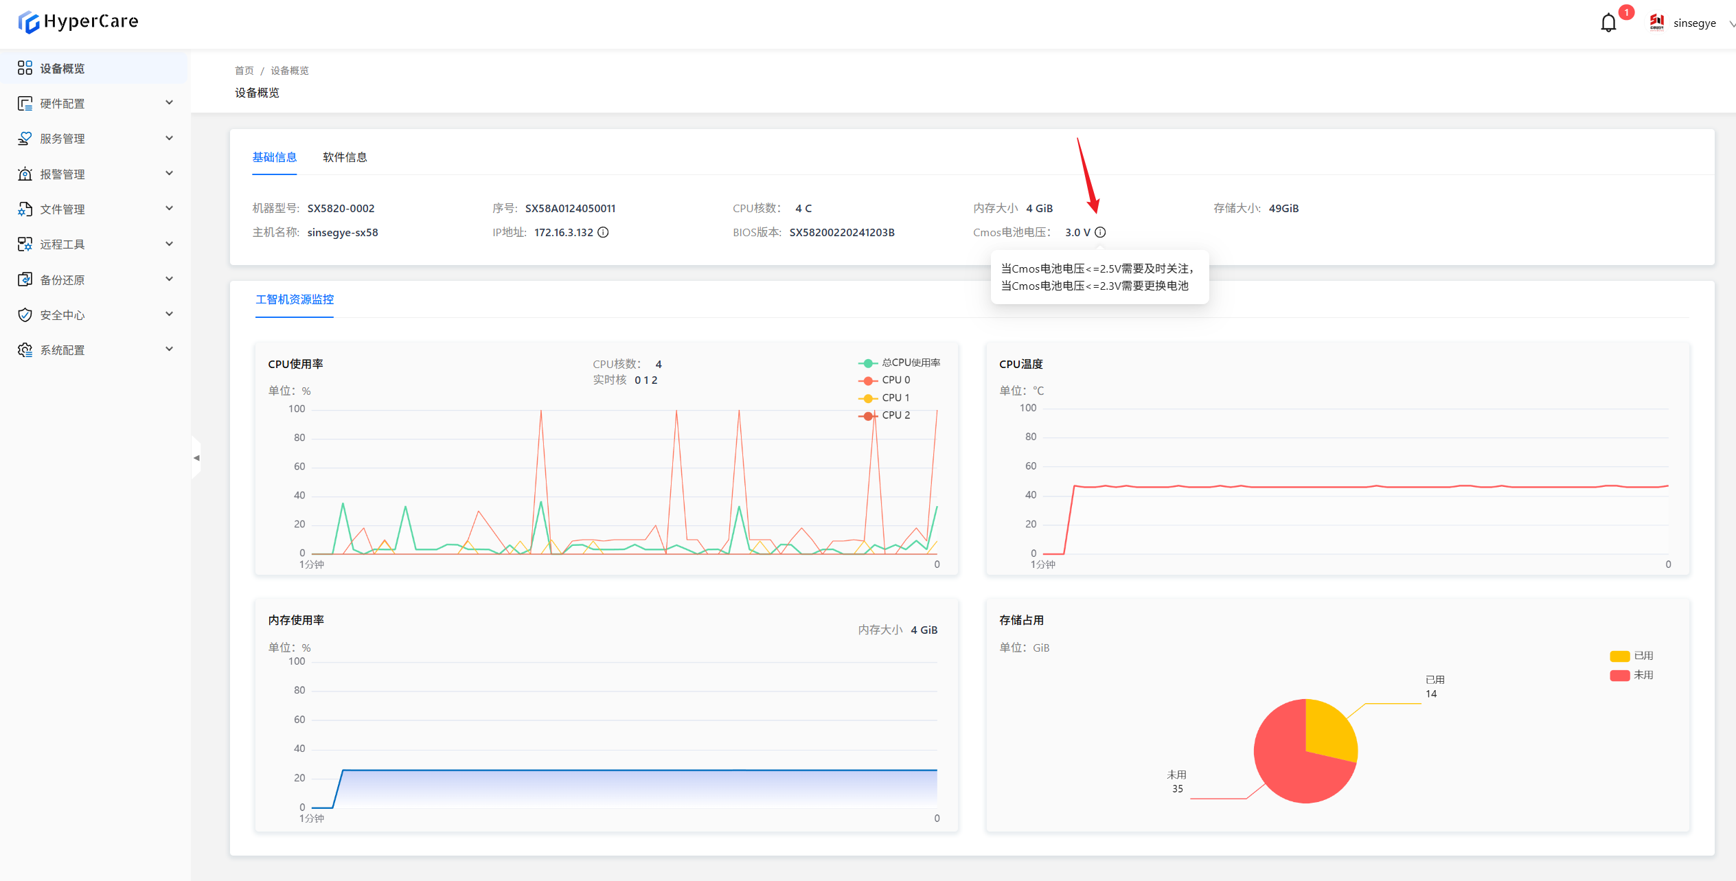Screen dimensions: 1736x881
Task: Click the user avatar icon beside sinsegye
Action: 1656,23
